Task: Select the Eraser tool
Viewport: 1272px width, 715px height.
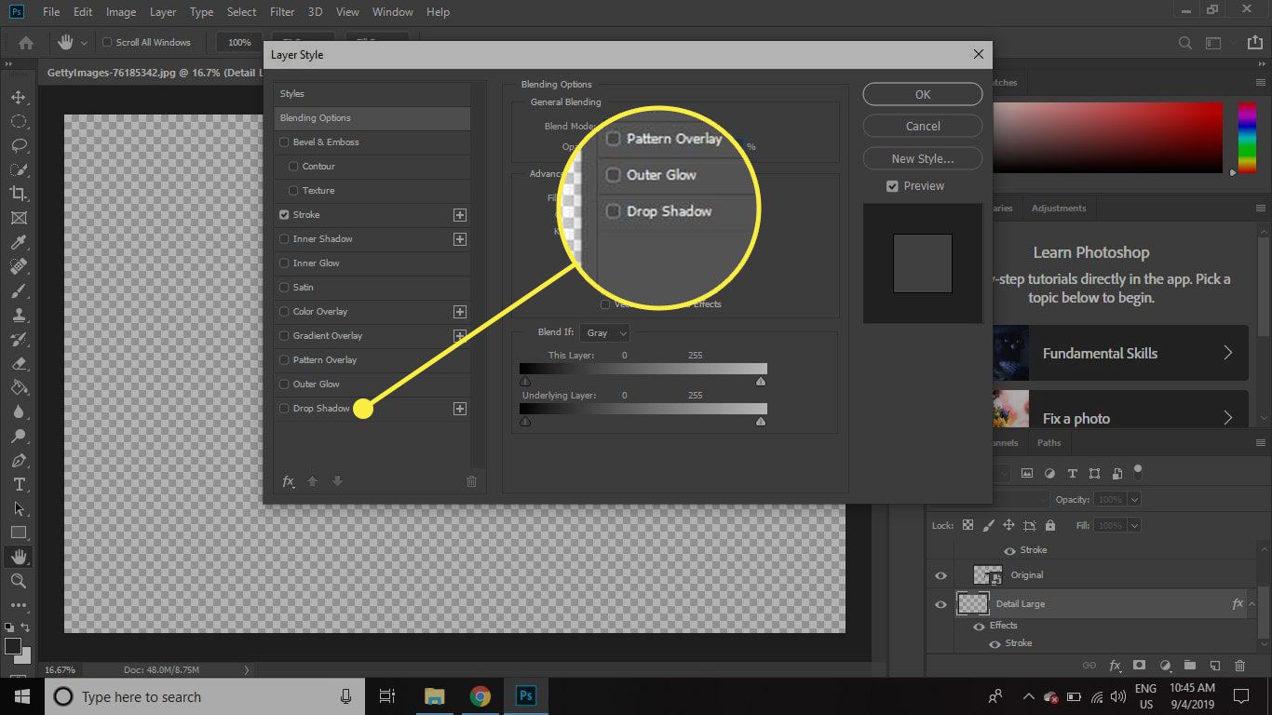Action: pos(18,363)
